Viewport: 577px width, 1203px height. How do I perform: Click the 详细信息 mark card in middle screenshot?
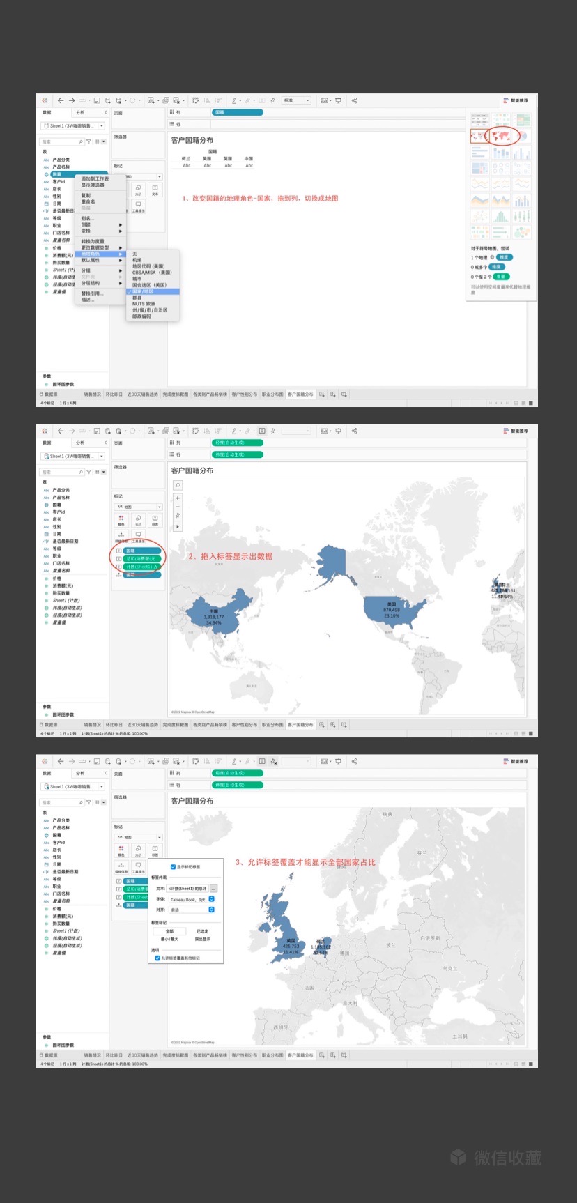tap(121, 537)
